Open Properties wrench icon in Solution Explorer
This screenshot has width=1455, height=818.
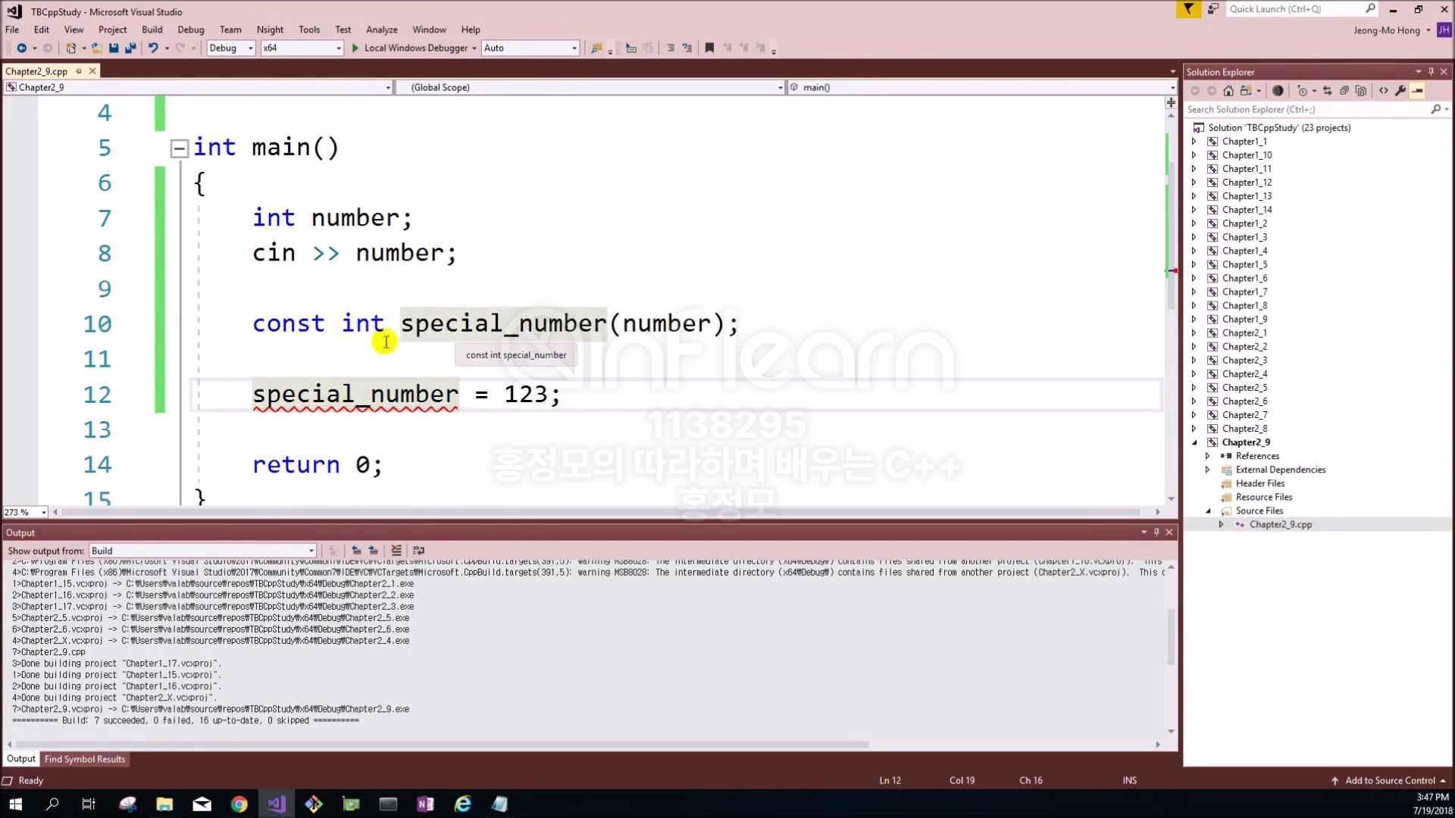click(x=1400, y=91)
